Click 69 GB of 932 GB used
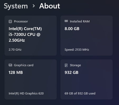This screenshot has width=119, height=105. tap(80, 93)
